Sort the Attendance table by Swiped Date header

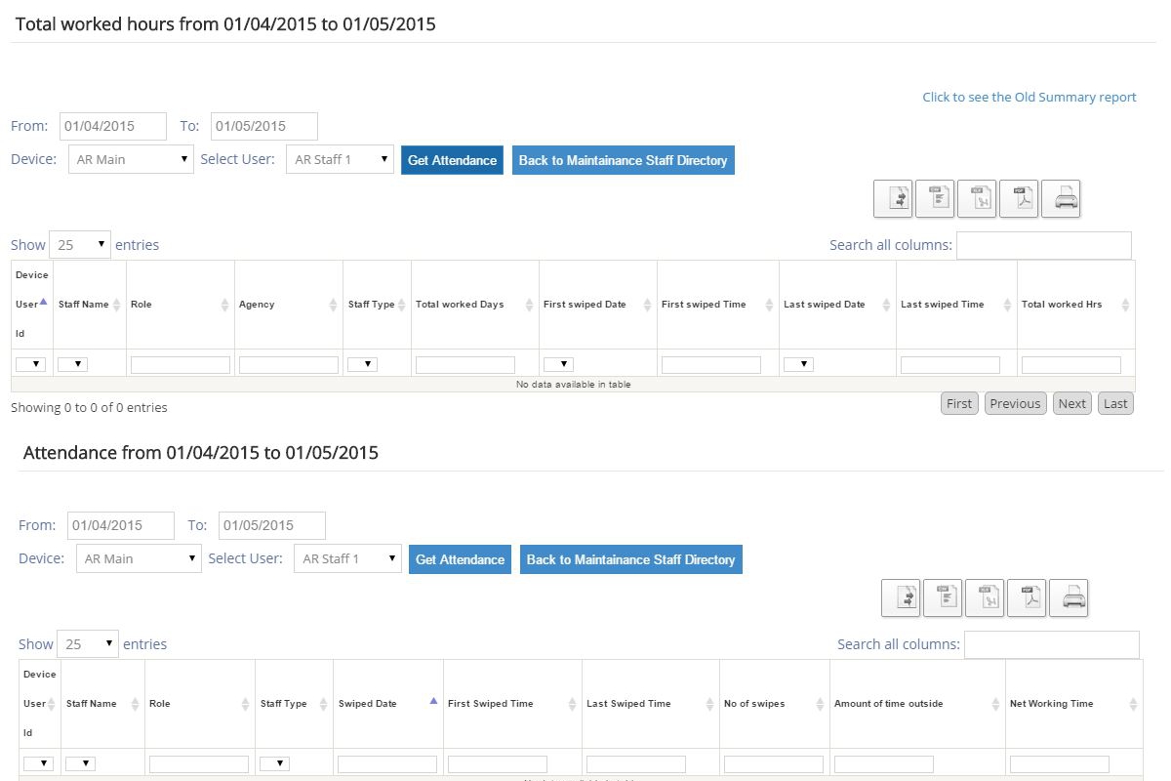(387, 704)
